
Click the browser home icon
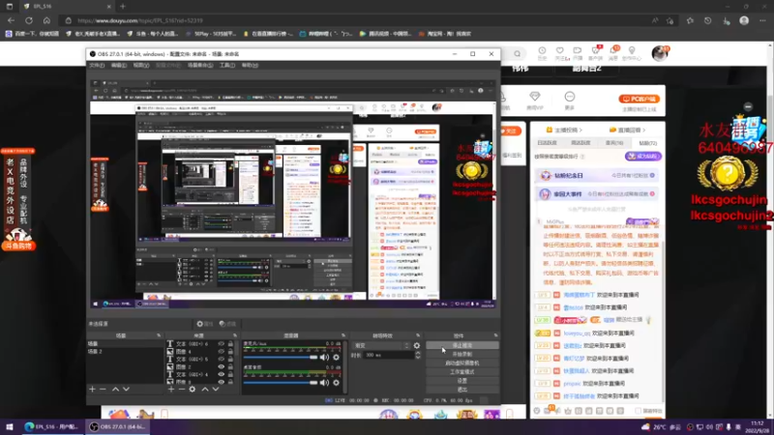46,20
